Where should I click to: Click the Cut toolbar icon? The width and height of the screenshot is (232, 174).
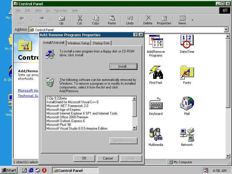pyautogui.click(x=79, y=20)
